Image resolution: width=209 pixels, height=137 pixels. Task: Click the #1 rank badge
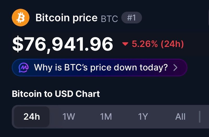click(x=132, y=18)
